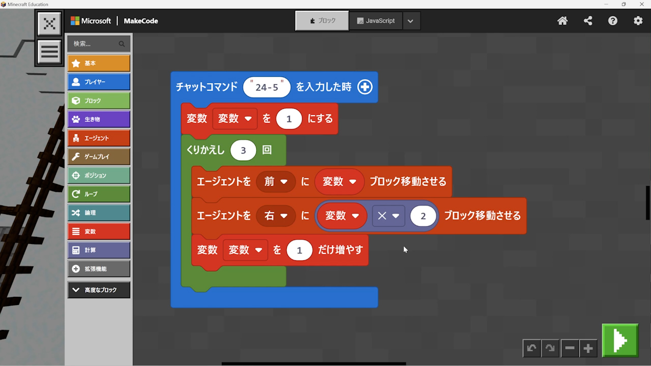
Task: Click the Home icon in header
Action: click(563, 21)
